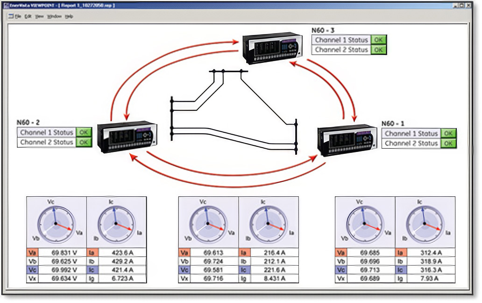The image size is (482, 303).
Task: Select the 429.2 A value
Action: tap(122, 262)
